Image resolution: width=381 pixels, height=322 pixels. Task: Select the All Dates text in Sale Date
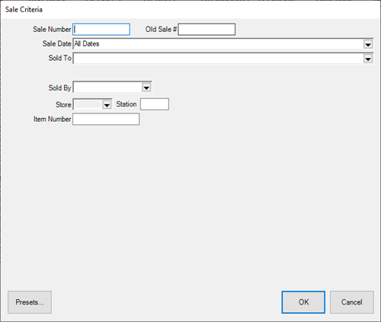tap(87, 44)
